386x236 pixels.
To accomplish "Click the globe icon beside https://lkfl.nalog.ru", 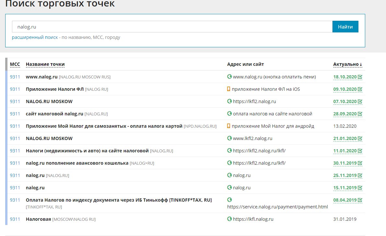I will (x=229, y=219).
